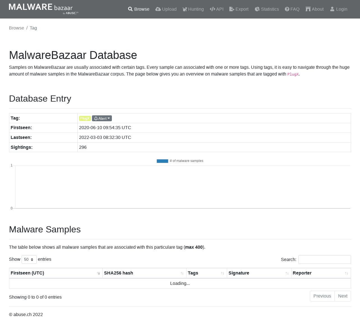
Task: Sort by Firstseen (UTC) arrows icon
Action: (98, 273)
